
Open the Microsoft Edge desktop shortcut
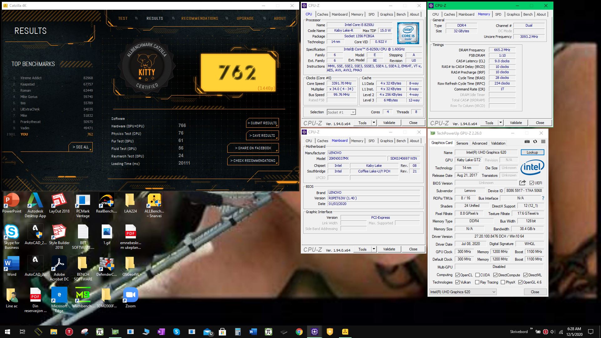tap(59, 300)
